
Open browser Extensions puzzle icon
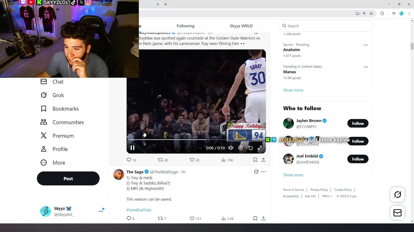(382, 14)
